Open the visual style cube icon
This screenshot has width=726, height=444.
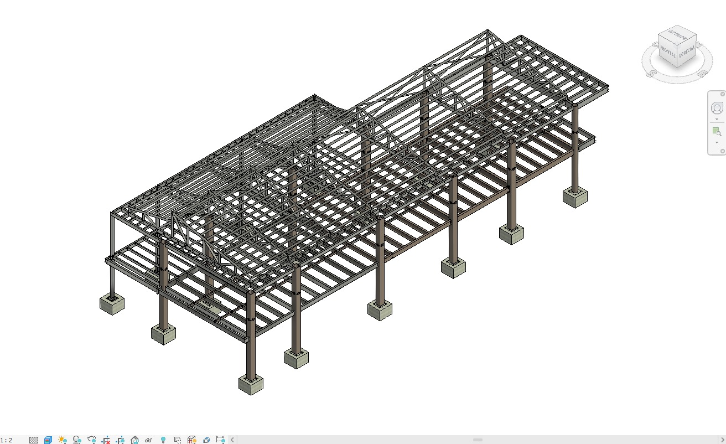tap(47, 439)
